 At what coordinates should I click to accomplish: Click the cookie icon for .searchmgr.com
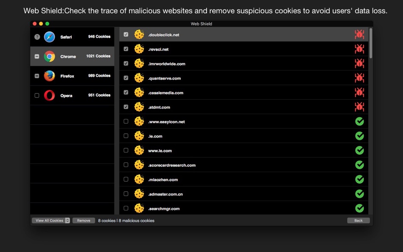tap(139, 208)
